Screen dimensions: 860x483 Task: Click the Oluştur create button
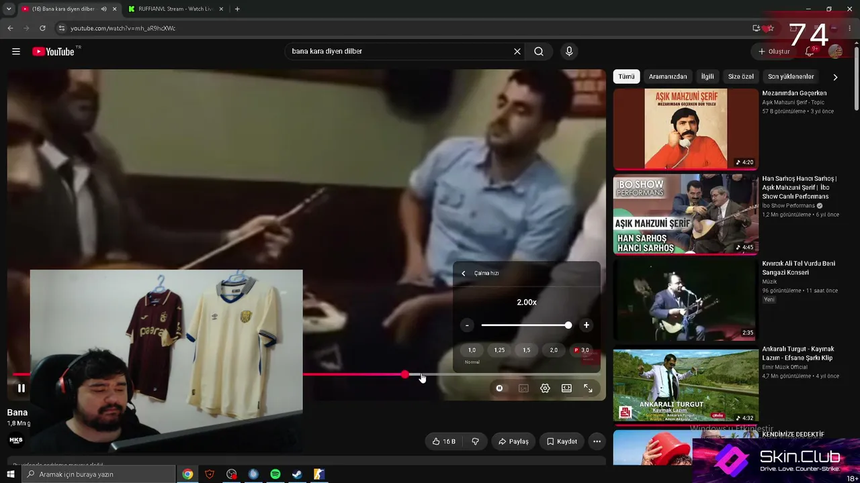tap(774, 52)
